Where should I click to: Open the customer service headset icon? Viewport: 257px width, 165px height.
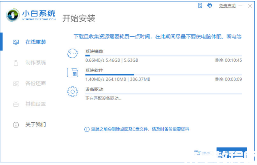coord(209,5)
